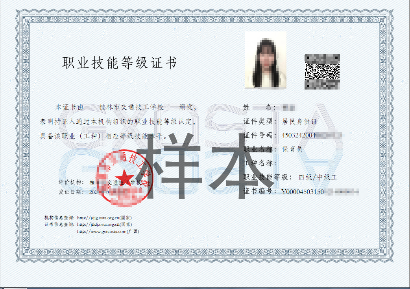This screenshot has width=410, height=289.
Task: Select the skill level 四级/中级工
Action: coord(318,177)
